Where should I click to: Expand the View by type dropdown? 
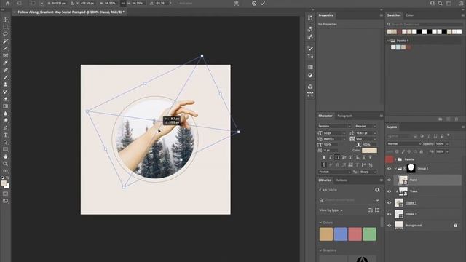click(x=331, y=210)
